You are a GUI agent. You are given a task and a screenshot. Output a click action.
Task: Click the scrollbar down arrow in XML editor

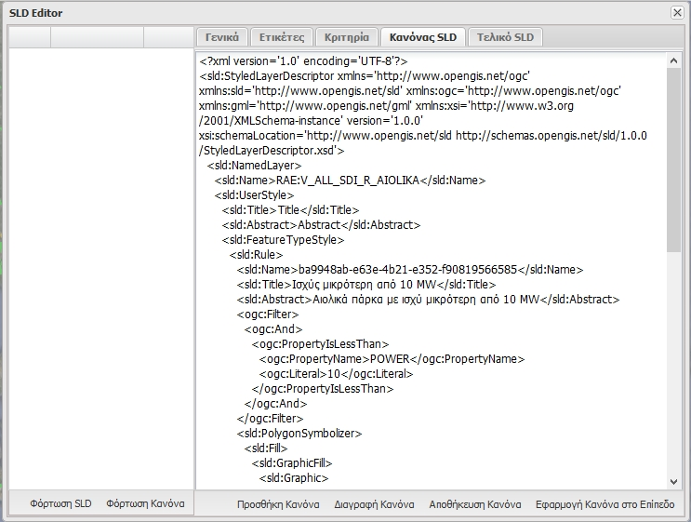point(674,480)
